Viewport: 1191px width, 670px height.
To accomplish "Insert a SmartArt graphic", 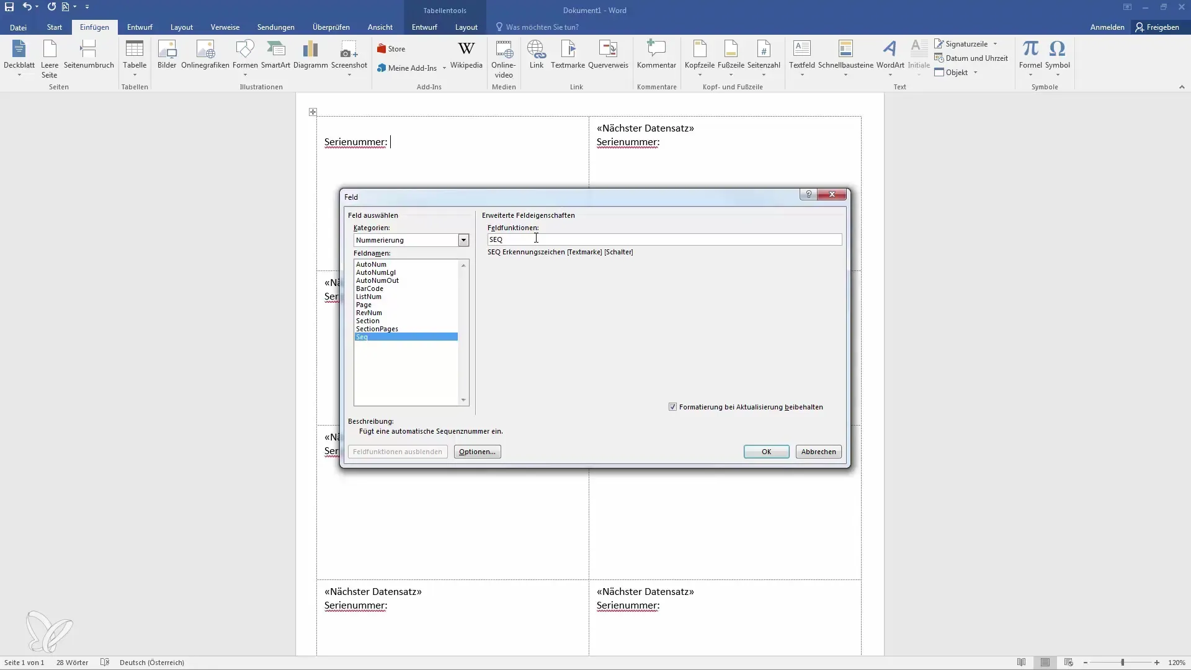I will [275, 55].
